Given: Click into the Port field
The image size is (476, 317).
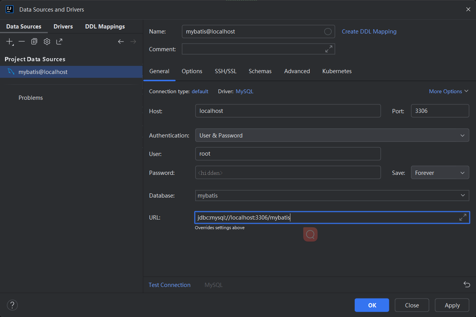Looking at the screenshot, I should point(440,111).
